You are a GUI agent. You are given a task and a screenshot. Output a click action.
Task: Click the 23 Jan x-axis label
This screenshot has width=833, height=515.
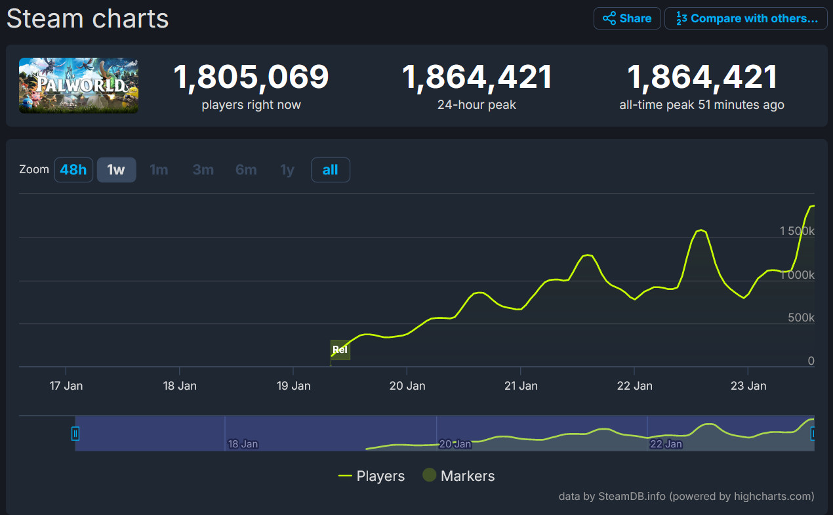(748, 386)
